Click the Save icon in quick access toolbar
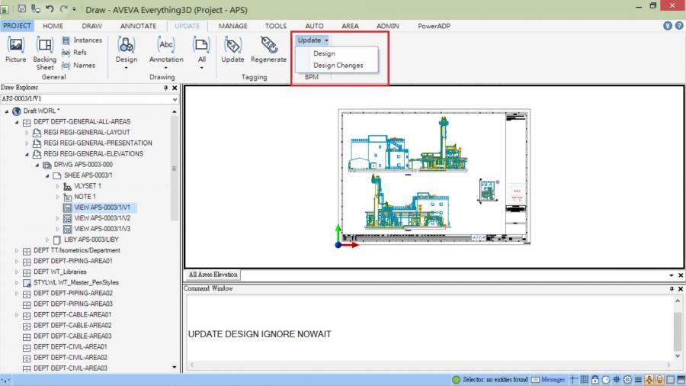The image size is (686, 386). (22, 8)
